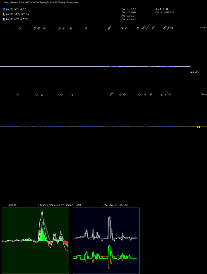Select the 'DOW PT: 51.75' legend text
The width and height of the screenshot is (207, 274).
(x=17, y=20)
